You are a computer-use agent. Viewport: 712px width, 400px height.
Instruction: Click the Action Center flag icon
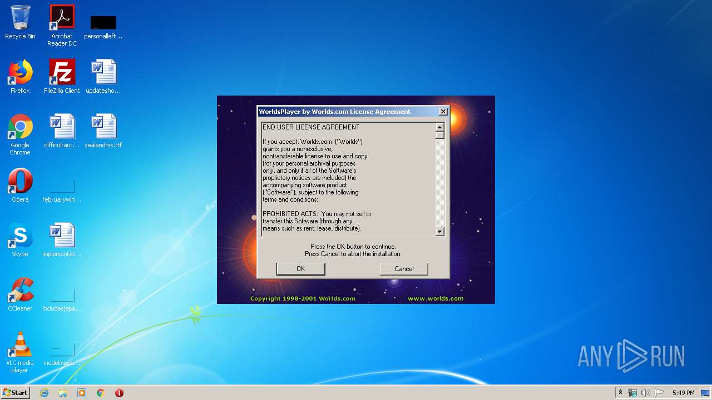[659, 393]
